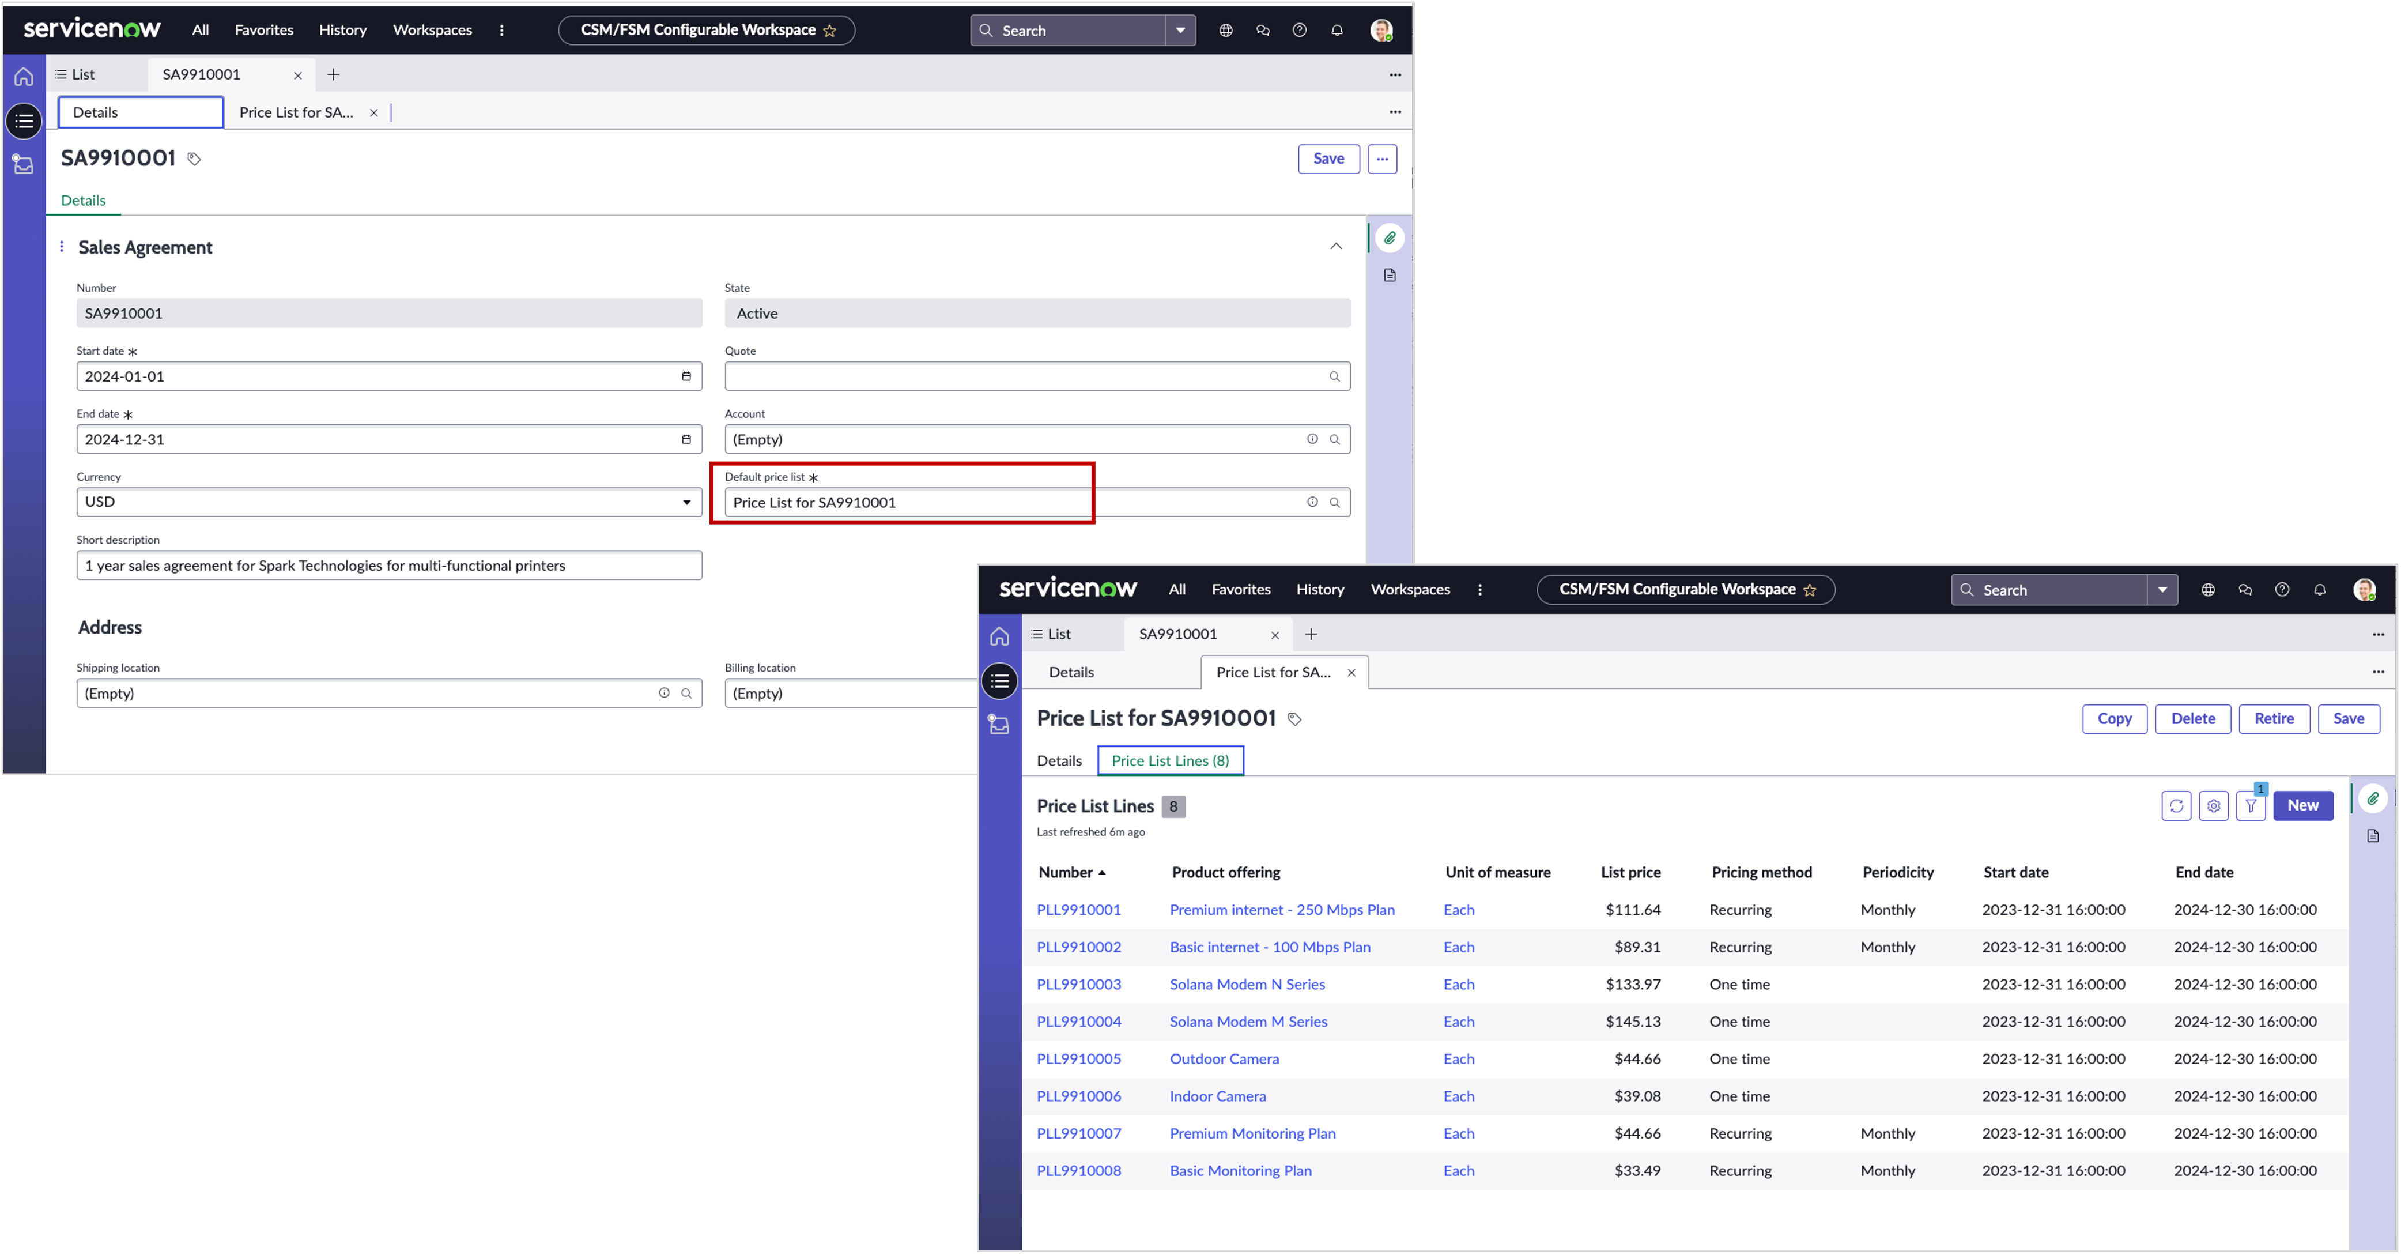Image resolution: width=2401 pixels, height=1255 pixels.
Task: Open the help icon in Sales Agreement window header
Action: pyautogui.click(x=1299, y=31)
